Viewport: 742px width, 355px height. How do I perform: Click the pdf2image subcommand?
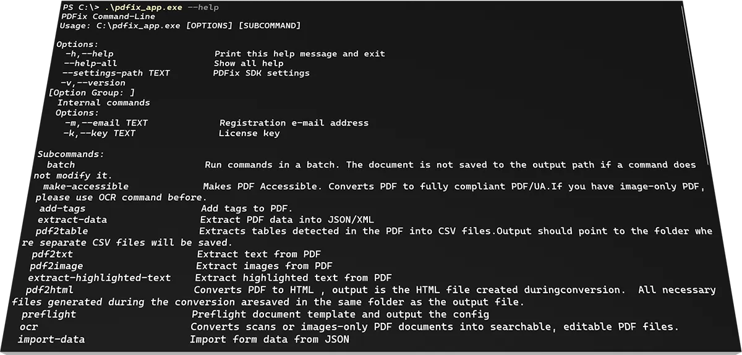click(x=56, y=266)
